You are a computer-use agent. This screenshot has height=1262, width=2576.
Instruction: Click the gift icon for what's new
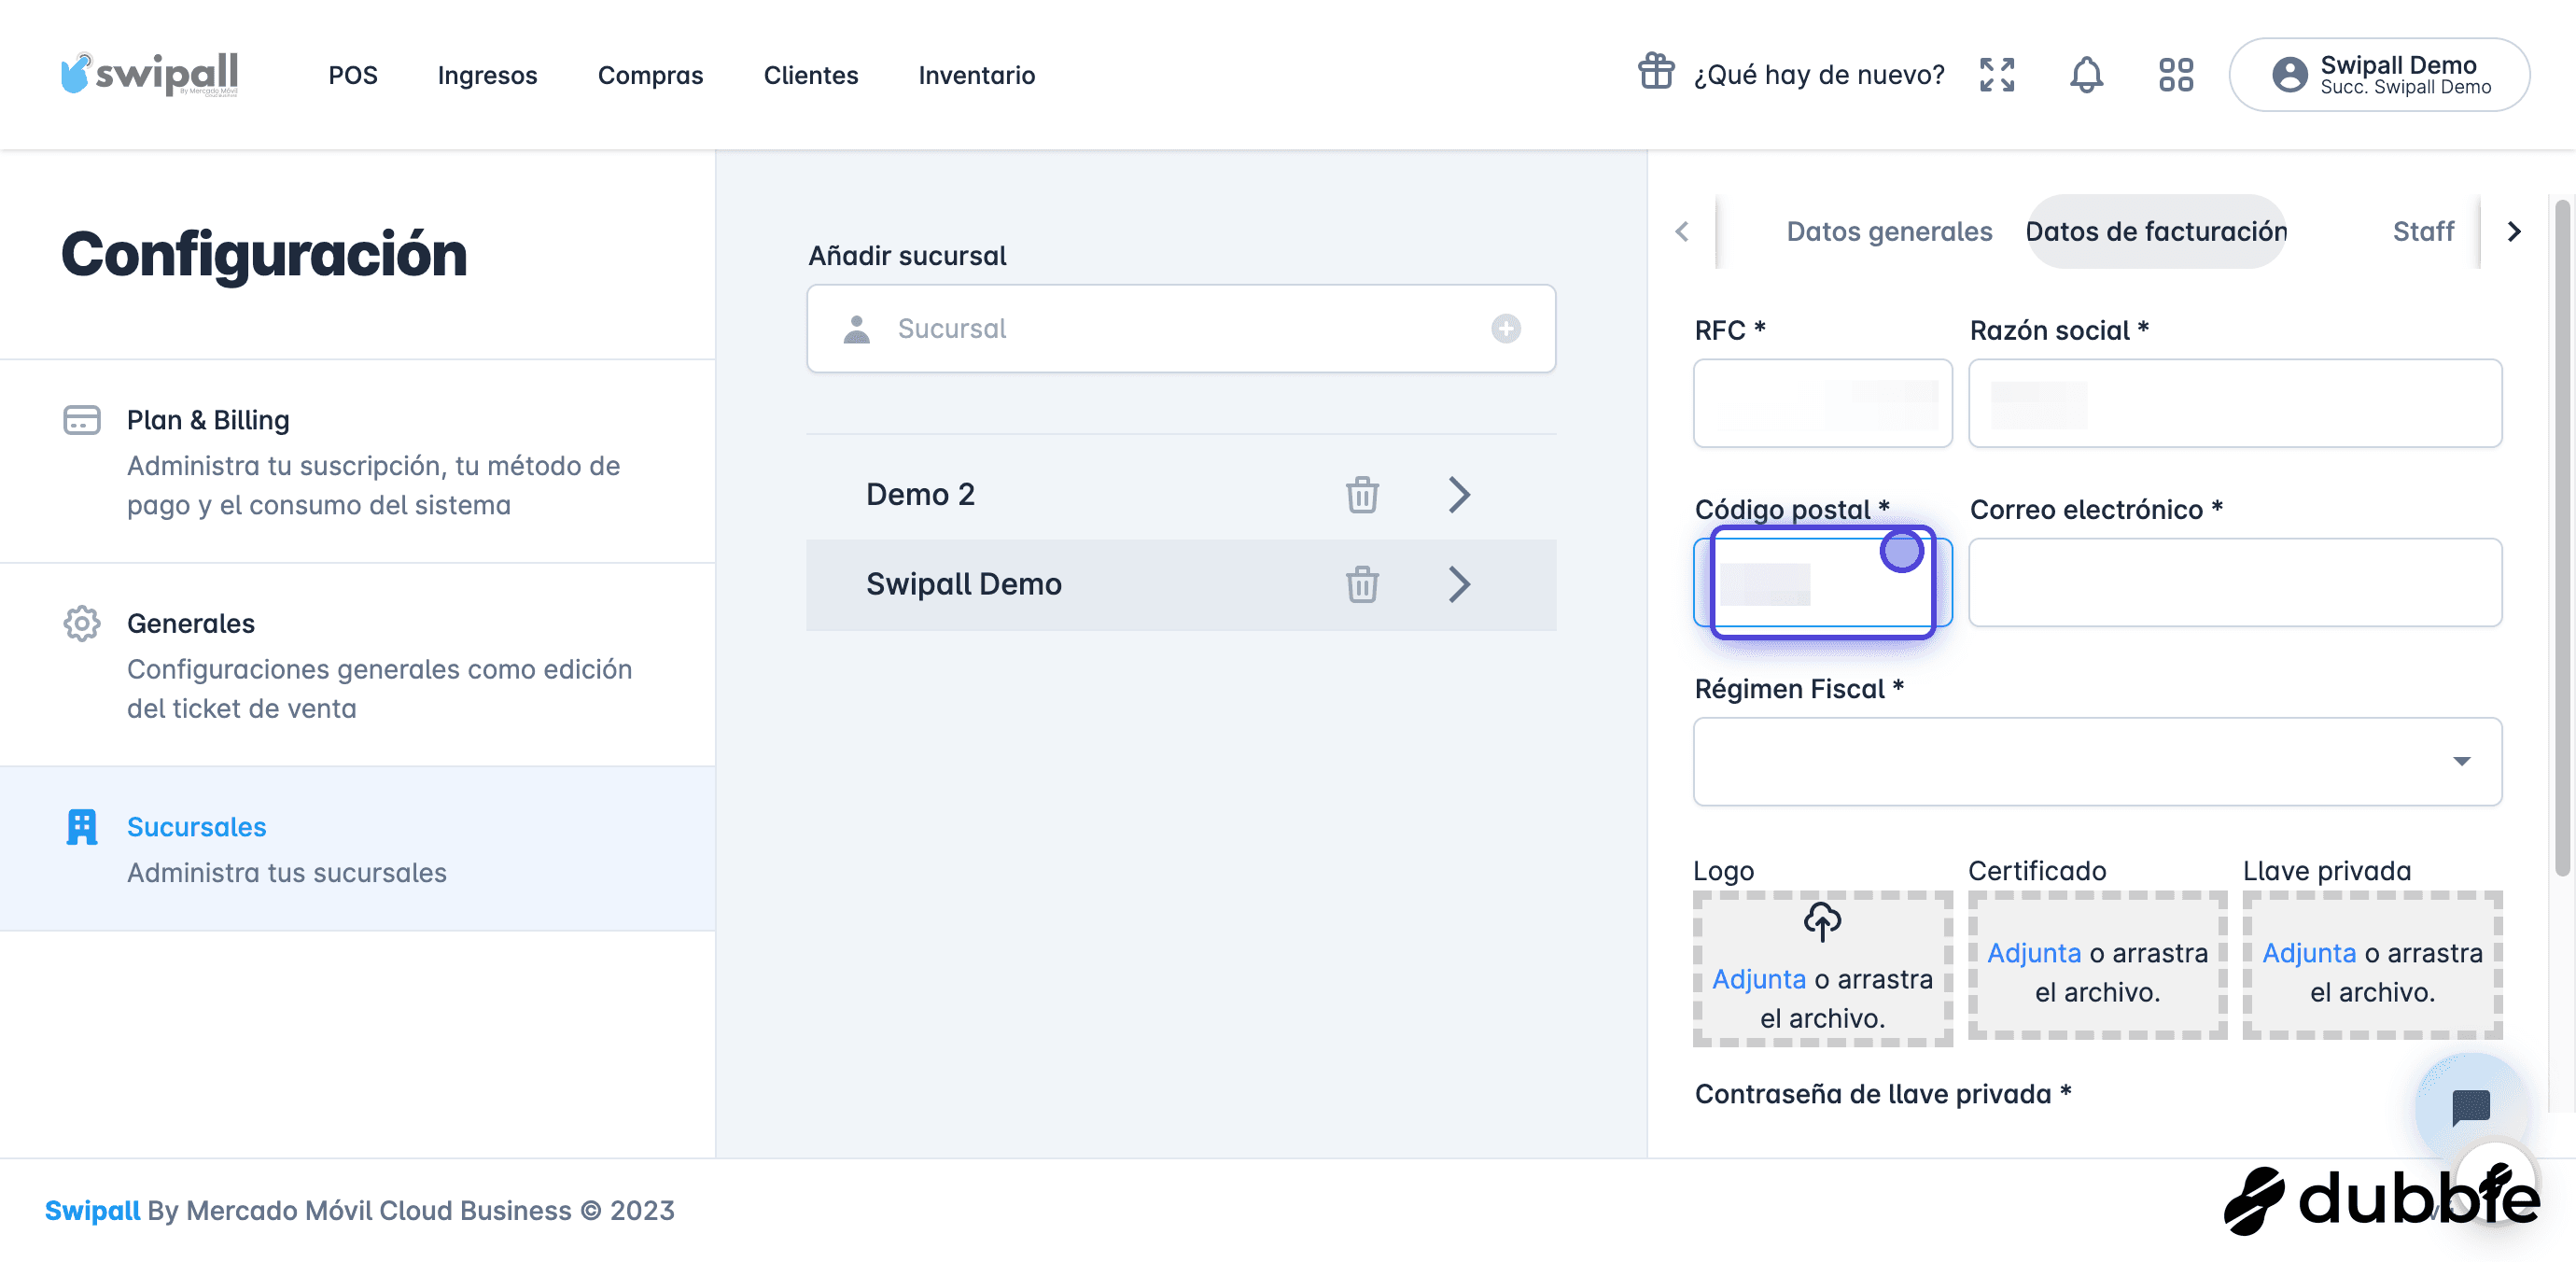[x=1656, y=72]
